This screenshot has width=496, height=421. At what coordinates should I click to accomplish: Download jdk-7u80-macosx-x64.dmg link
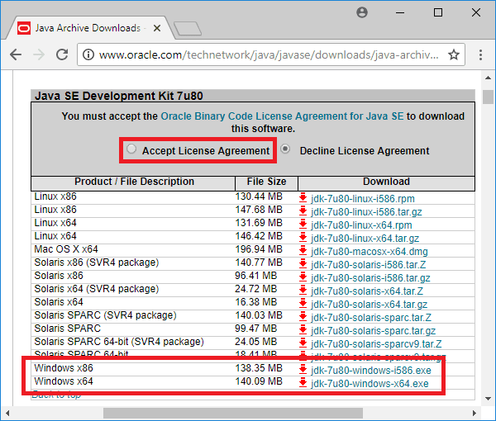pos(370,252)
